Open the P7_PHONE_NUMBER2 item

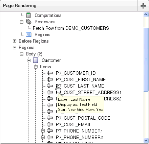pos(79,137)
